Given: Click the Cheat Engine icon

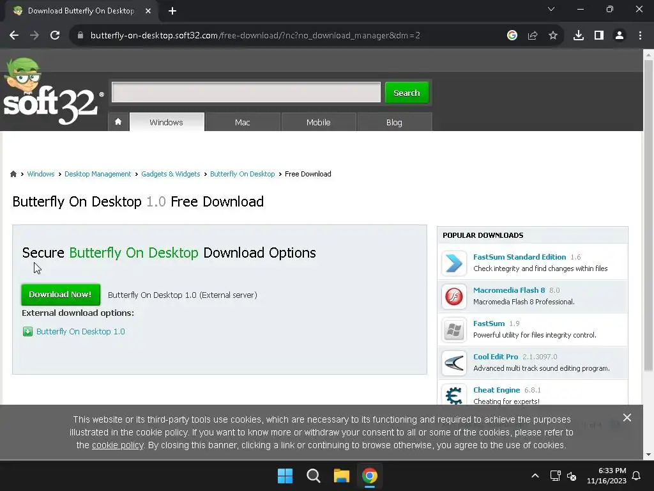Looking at the screenshot, I should click(454, 394).
